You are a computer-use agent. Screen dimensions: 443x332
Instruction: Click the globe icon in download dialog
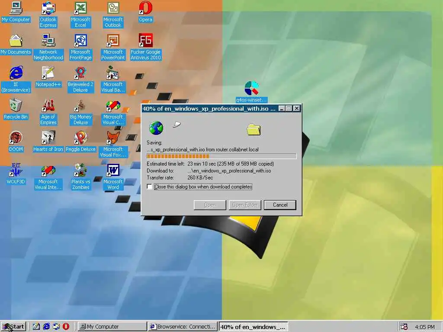[x=156, y=128]
